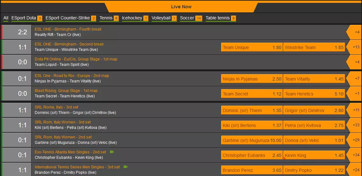The height and width of the screenshot is (176, 362).
Task: Bet on Winstrike Team at 1.85
Action: 314,47
